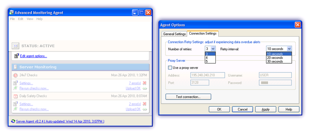The width and height of the screenshot is (310, 136).
Task: Open Edit agent options link
Action: [33, 56]
